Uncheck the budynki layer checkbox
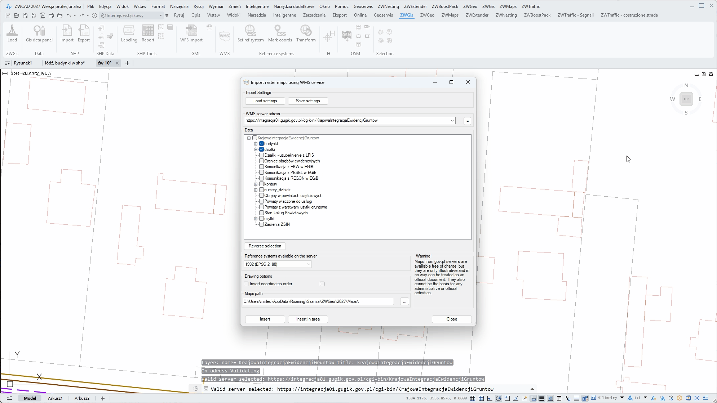 [262, 144]
